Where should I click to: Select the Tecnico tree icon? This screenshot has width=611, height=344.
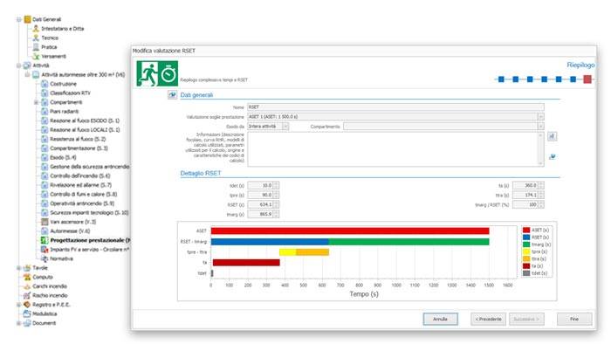point(36,38)
